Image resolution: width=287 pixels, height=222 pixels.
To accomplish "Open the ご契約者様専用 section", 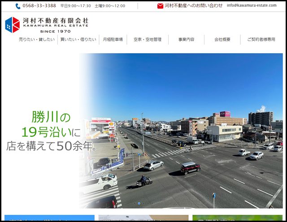I will point(261,39).
